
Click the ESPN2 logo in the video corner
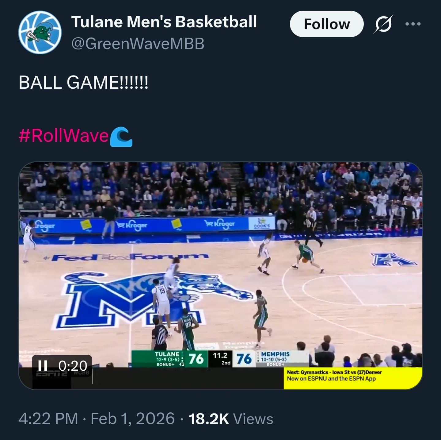52,374
